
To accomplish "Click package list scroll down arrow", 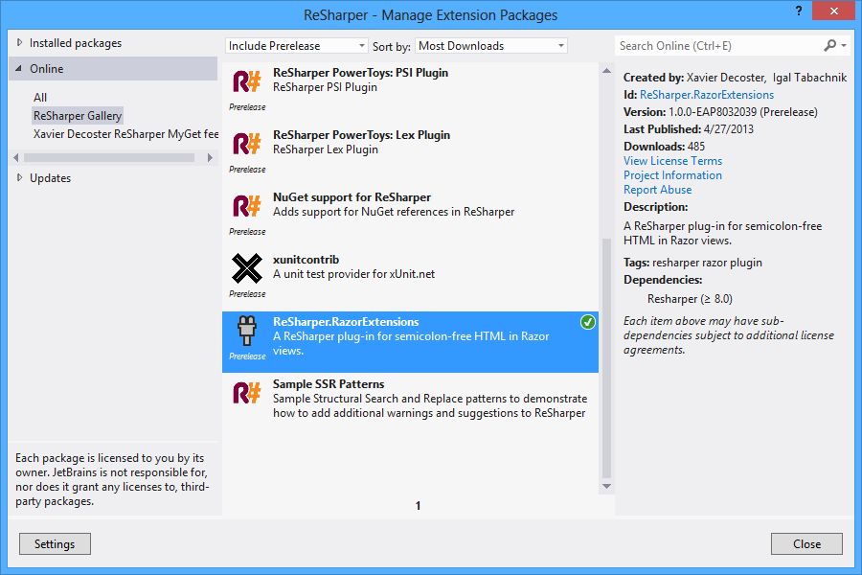I will tap(606, 486).
